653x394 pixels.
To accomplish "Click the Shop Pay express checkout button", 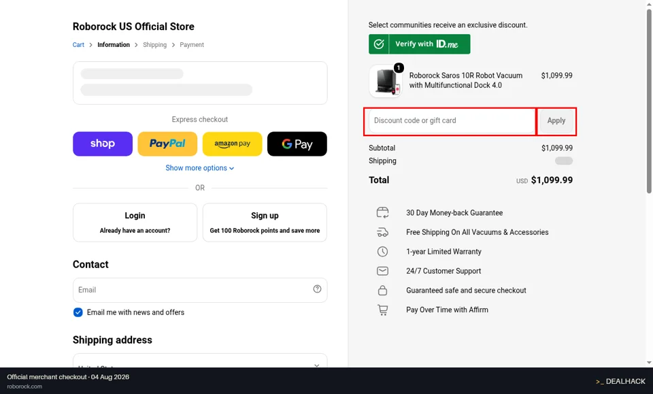I will [x=103, y=144].
